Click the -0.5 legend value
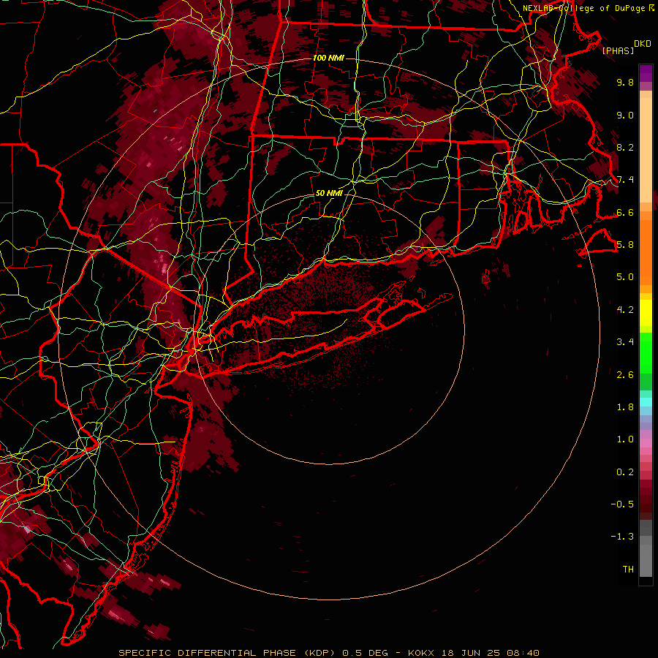This screenshot has height=658, width=658. pyautogui.click(x=623, y=504)
